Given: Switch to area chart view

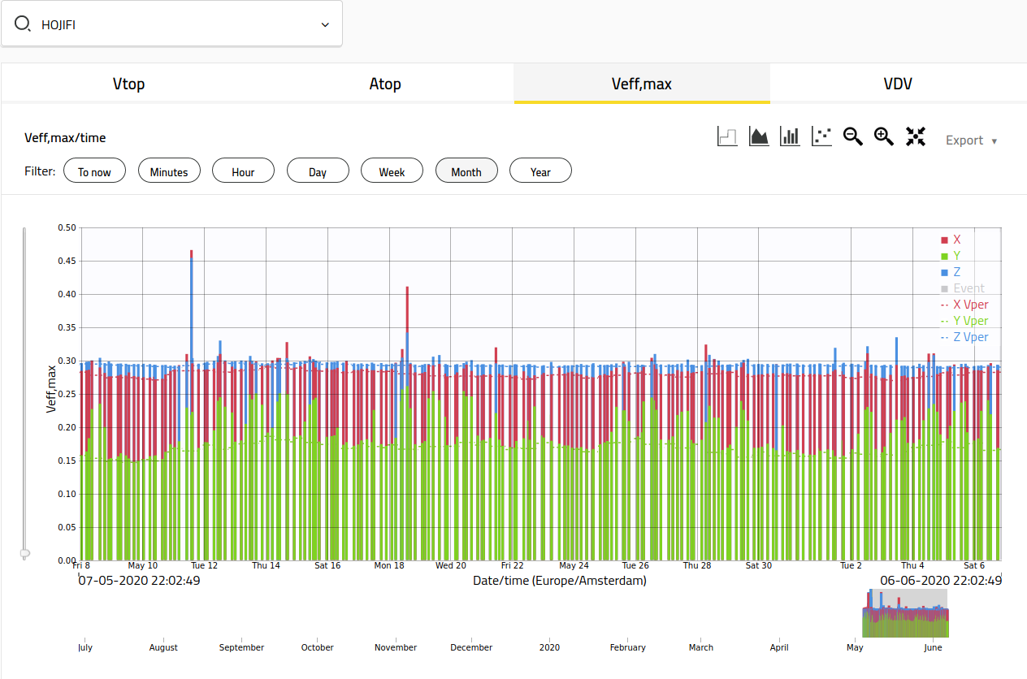Looking at the screenshot, I should pyautogui.click(x=759, y=136).
